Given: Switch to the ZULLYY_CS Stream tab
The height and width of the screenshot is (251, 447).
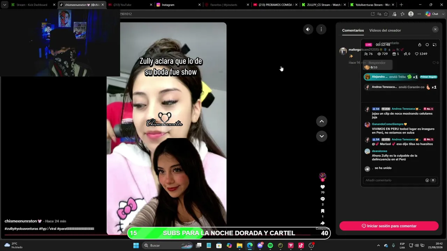Looking at the screenshot, I should tap(323, 5).
